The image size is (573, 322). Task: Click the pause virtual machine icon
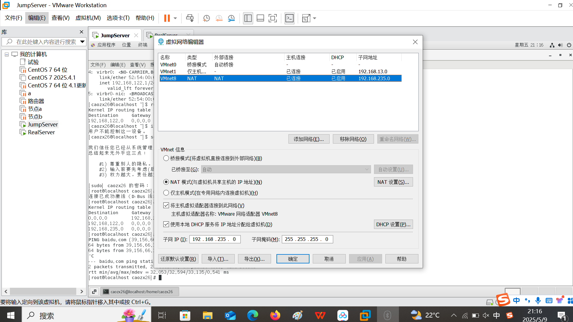167,18
